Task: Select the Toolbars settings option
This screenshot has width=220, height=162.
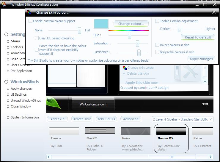Action: (x=15, y=47)
